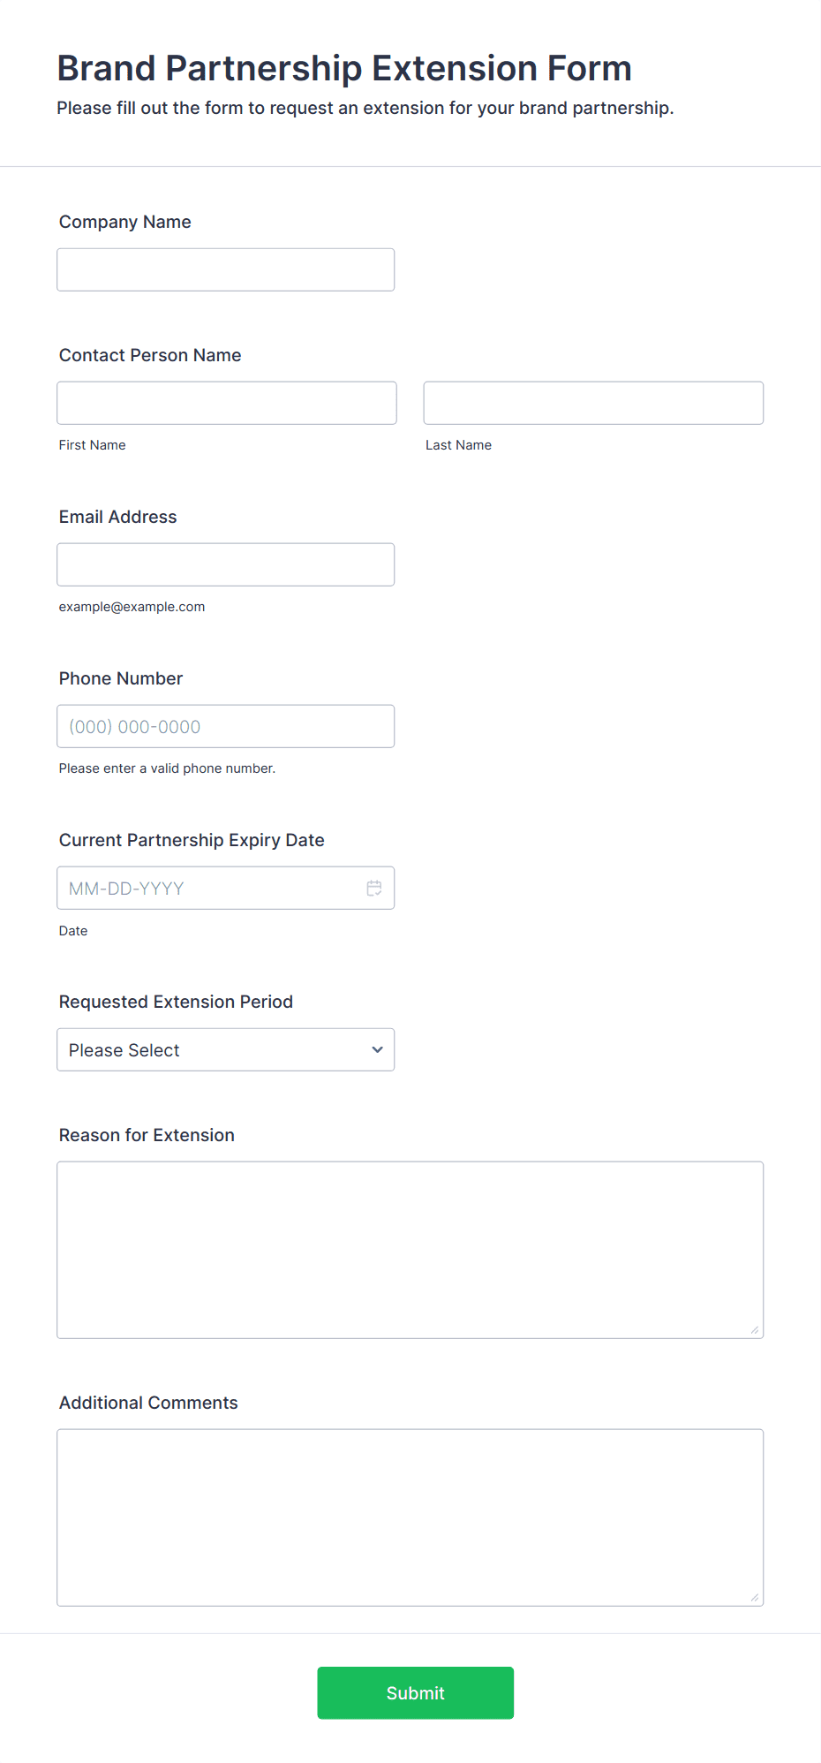The width and height of the screenshot is (821, 1763).
Task: Expand the Requested Extension Period dropdown
Action: [226, 1049]
